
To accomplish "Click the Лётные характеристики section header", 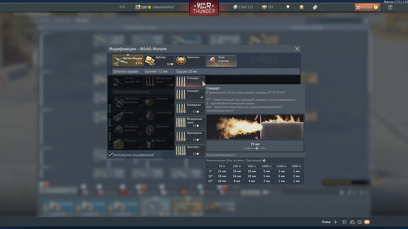I will [131, 92].
